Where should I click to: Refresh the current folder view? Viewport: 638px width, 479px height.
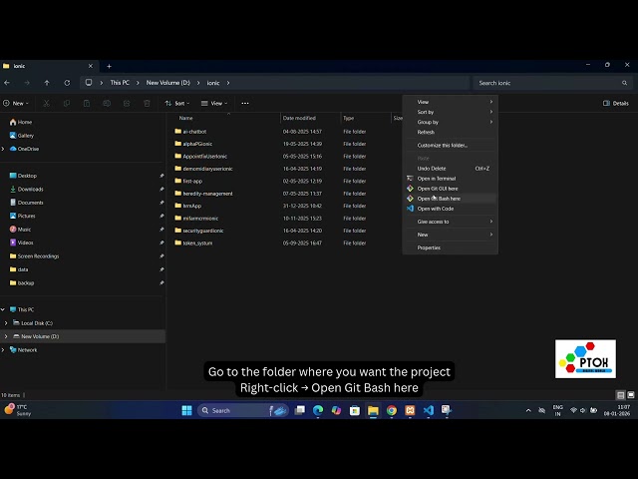(x=67, y=83)
